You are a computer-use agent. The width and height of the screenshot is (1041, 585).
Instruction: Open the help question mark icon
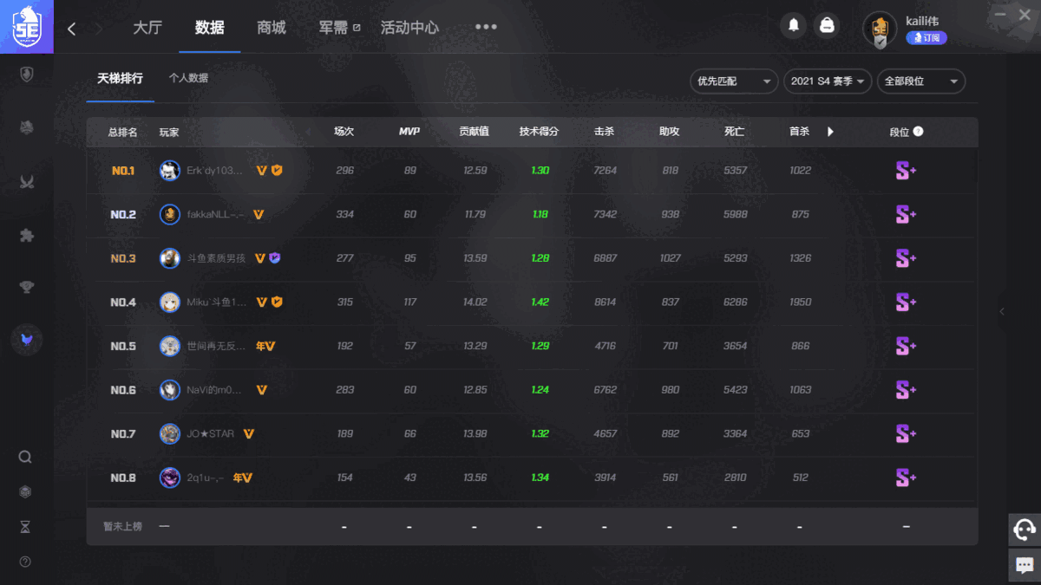tap(25, 562)
